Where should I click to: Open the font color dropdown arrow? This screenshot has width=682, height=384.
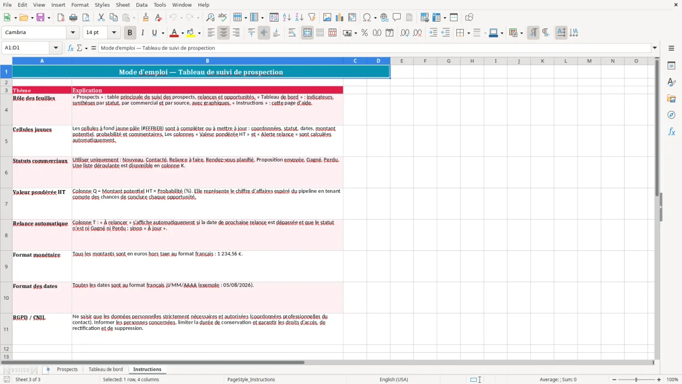pos(182,33)
